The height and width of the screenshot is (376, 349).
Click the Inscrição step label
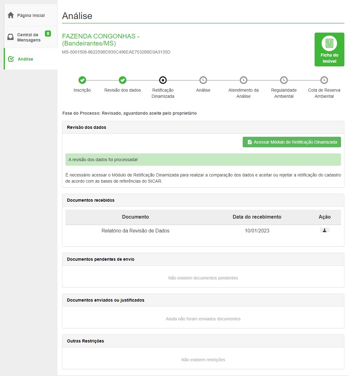(x=82, y=90)
